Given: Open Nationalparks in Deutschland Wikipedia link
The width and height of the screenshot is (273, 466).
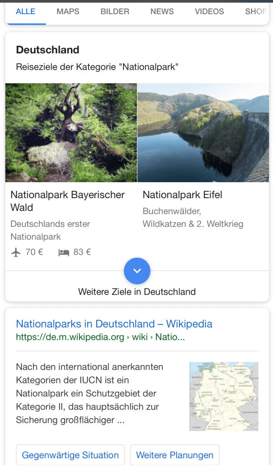Looking at the screenshot, I should pyautogui.click(x=114, y=324).
